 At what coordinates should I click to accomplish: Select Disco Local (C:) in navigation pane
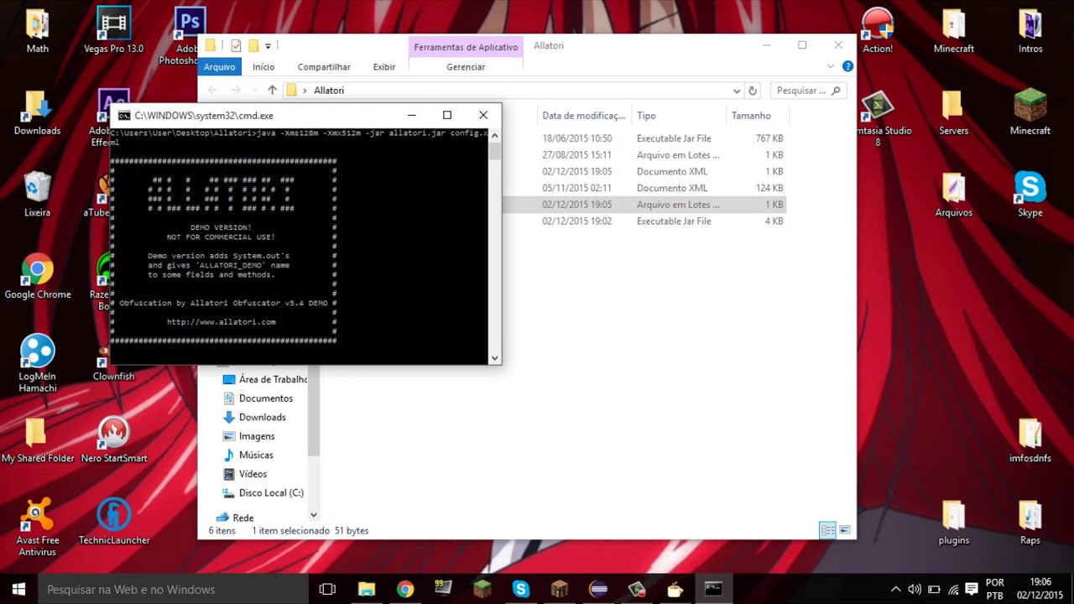pyautogui.click(x=263, y=492)
